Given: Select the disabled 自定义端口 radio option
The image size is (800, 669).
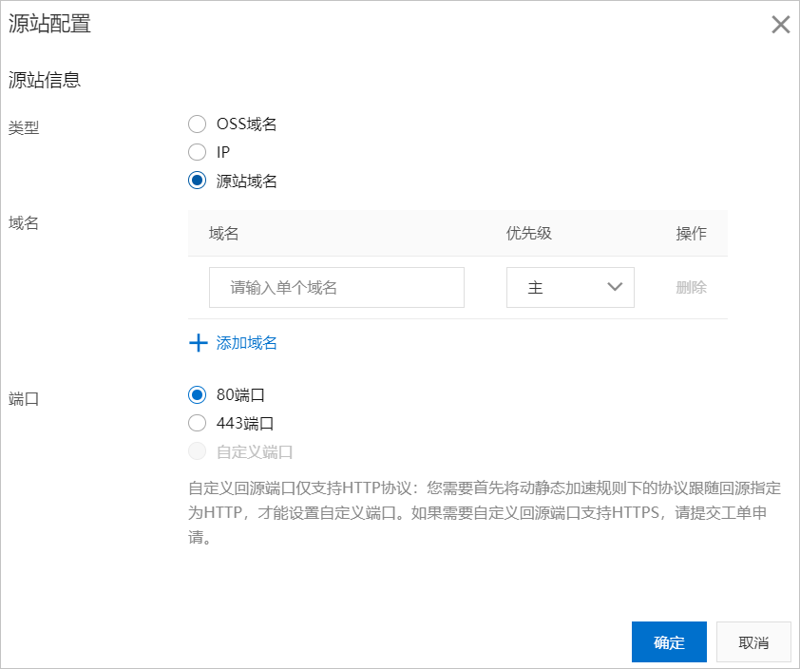Looking at the screenshot, I should (x=197, y=451).
